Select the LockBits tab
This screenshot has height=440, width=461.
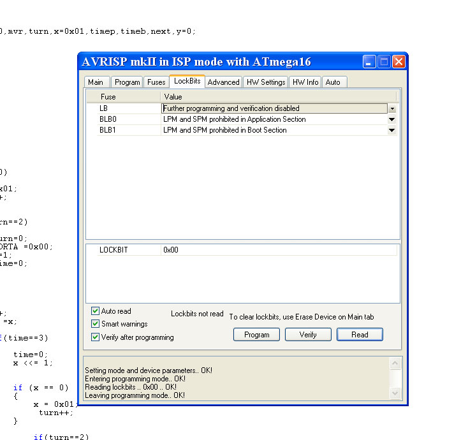click(187, 81)
